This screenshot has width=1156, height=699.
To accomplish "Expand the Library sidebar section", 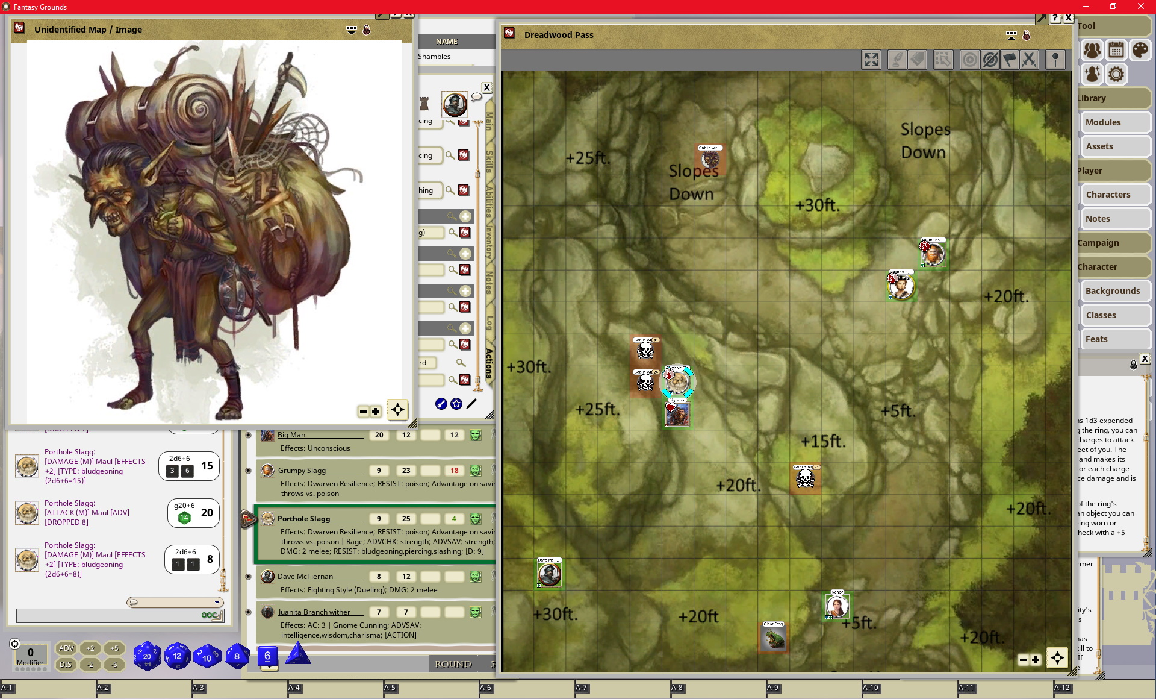I will (x=1113, y=98).
